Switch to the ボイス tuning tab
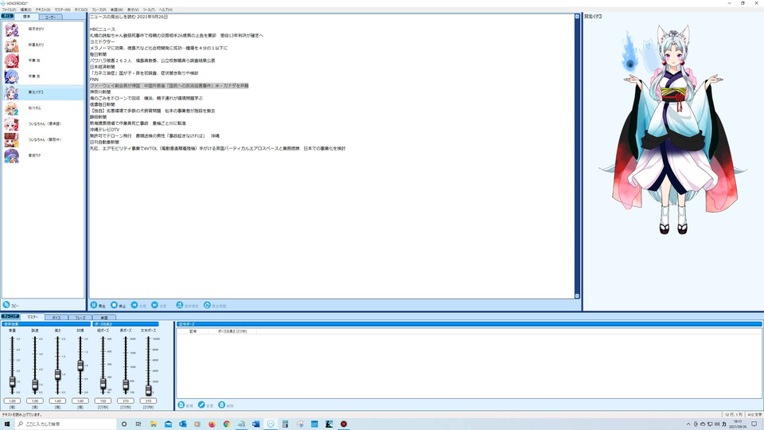Screen dimensions: 764x430 pyautogui.click(x=56, y=318)
